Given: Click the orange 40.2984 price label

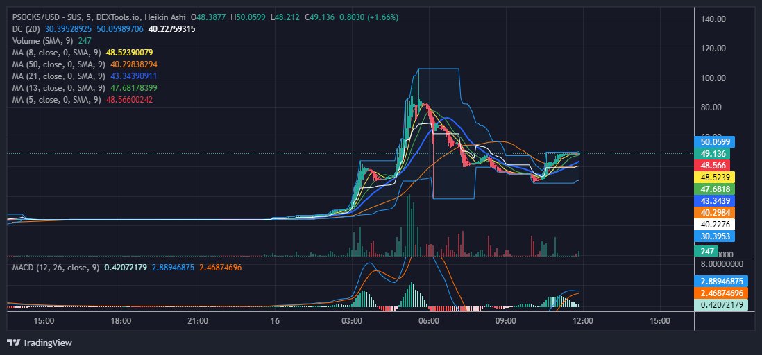Looking at the screenshot, I should point(716,212).
